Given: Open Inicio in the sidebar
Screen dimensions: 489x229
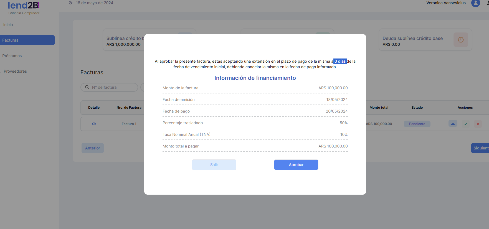Looking at the screenshot, I should click(x=8, y=25).
